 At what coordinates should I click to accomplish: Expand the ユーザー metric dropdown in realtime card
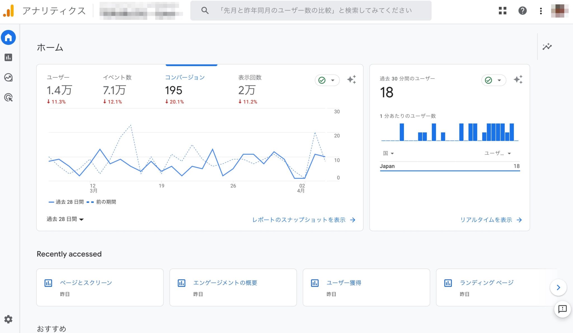click(497, 153)
